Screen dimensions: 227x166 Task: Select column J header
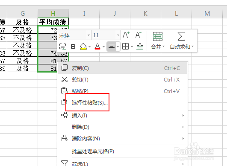(x=115, y=14)
